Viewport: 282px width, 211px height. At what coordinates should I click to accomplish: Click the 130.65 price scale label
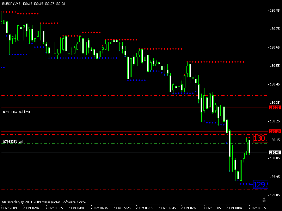(275, 47)
